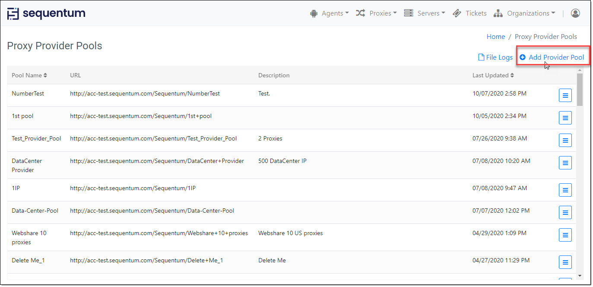Open the user account profile icon
Viewport: 593px width, 287px height.
coord(575,13)
